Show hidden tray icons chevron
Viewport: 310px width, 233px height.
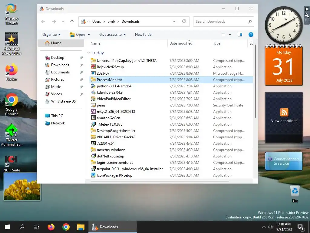264,227
